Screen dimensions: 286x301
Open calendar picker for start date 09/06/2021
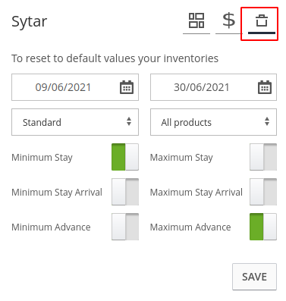(x=127, y=87)
